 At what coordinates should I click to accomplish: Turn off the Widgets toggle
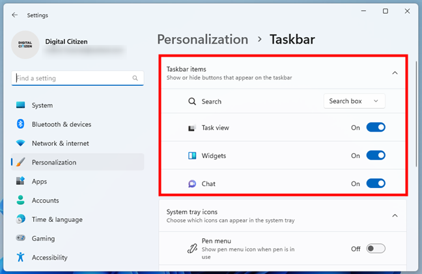coord(376,156)
